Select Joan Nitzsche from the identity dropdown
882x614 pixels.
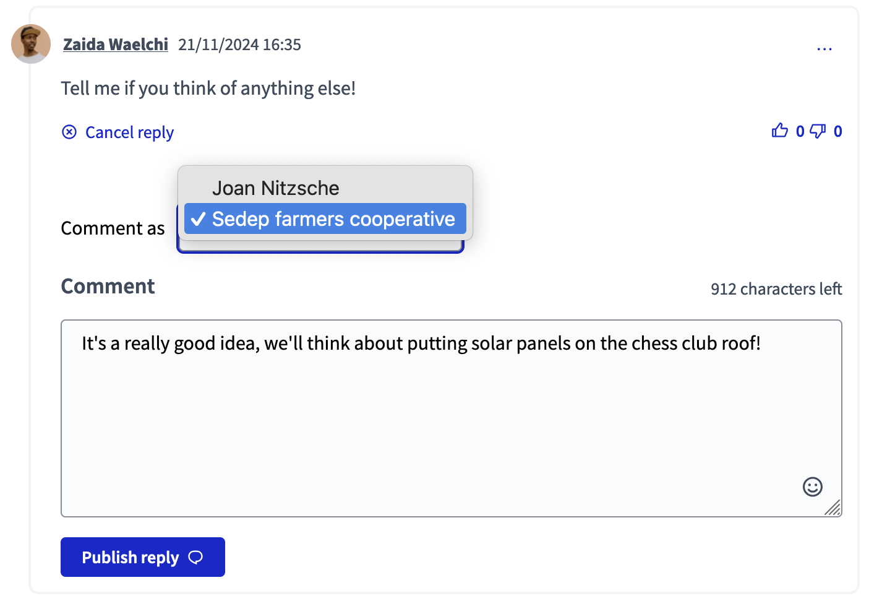pyautogui.click(x=276, y=188)
